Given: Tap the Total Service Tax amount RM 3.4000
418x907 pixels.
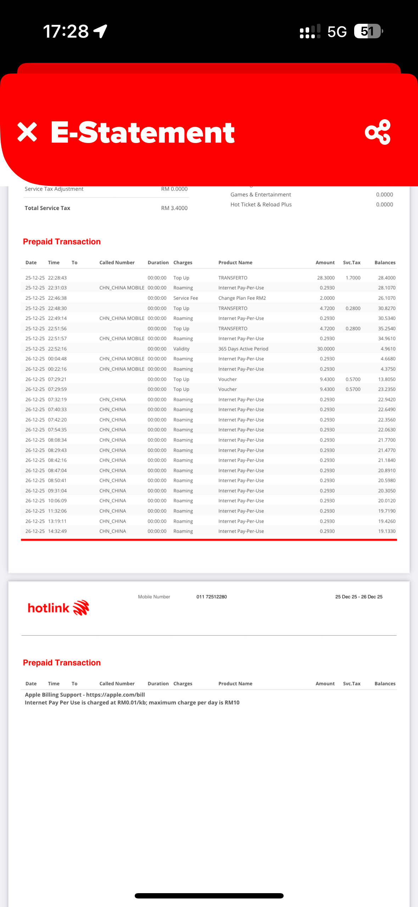Looking at the screenshot, I should pos(174,208).
